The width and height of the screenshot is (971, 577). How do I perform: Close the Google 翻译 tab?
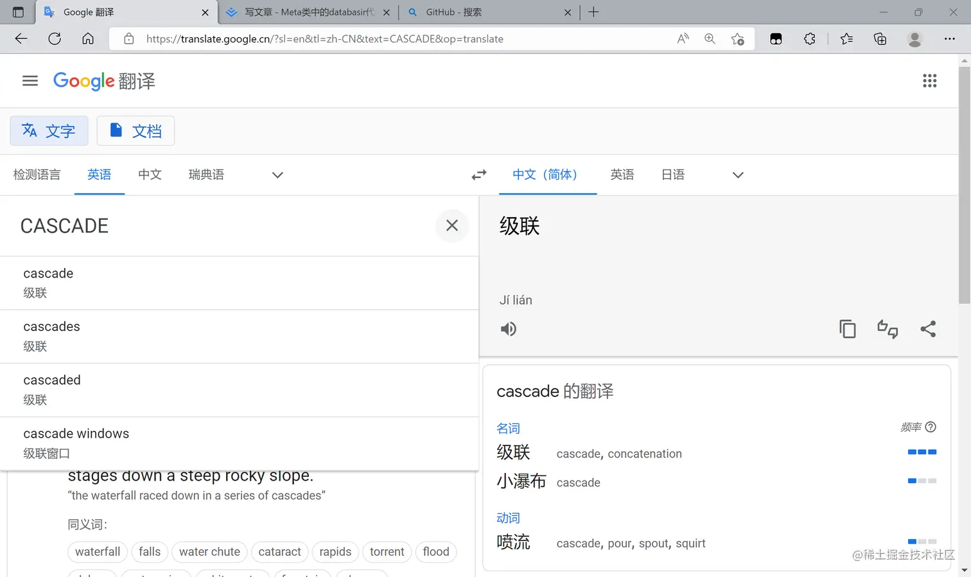pos(205,12)
